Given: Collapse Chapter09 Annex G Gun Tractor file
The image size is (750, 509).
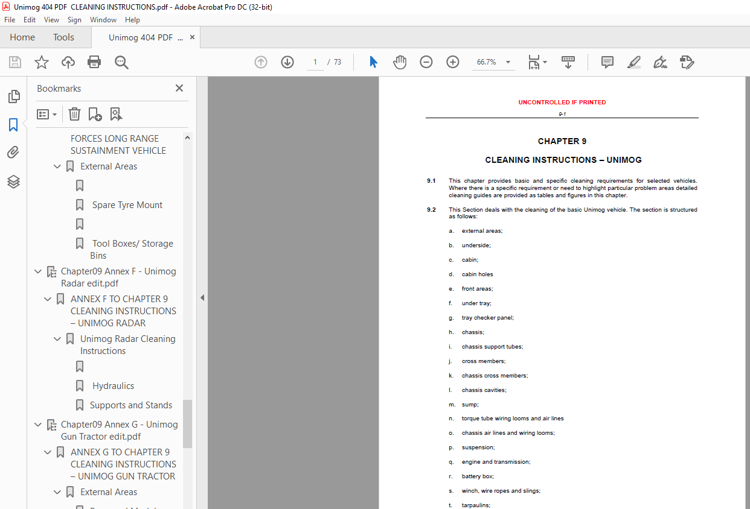Looking at the screenshot, I should coord(38,425).
